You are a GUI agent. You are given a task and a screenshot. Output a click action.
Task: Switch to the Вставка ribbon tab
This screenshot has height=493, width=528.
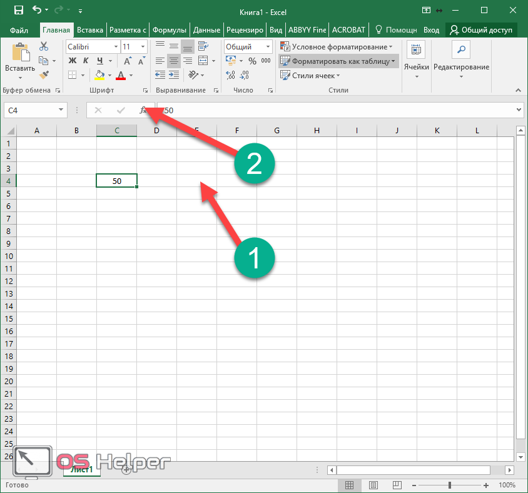pyautogui.click(x=90, y=29)
